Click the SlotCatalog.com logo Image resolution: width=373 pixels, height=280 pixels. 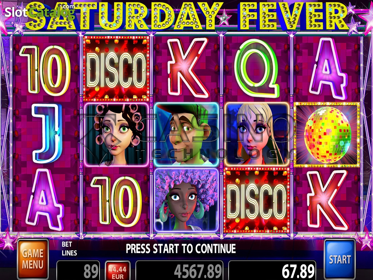(x=40, y=11)
